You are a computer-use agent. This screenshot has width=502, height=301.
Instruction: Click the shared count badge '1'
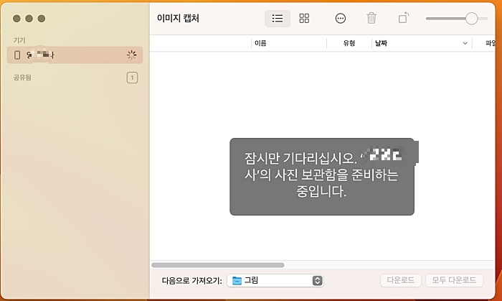click(x=132, y=78)
